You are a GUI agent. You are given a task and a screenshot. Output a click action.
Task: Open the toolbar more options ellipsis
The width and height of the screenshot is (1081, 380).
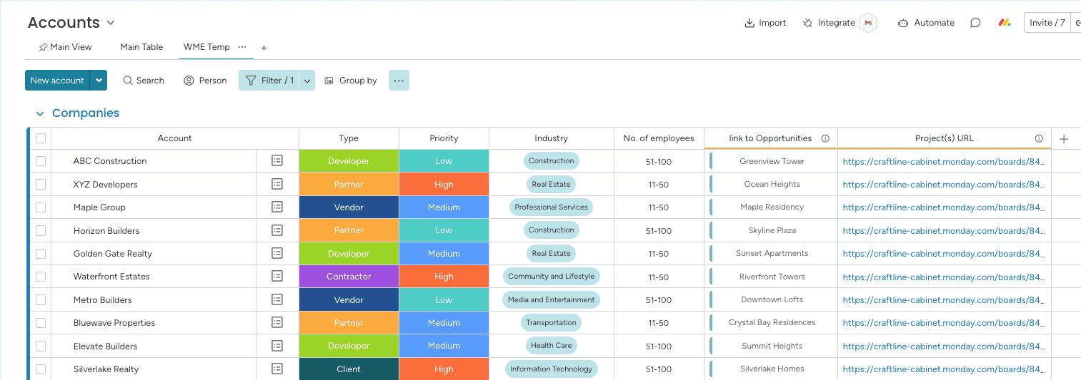tap(399, 81)
